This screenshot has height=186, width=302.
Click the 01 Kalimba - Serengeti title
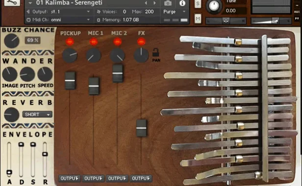69,3
